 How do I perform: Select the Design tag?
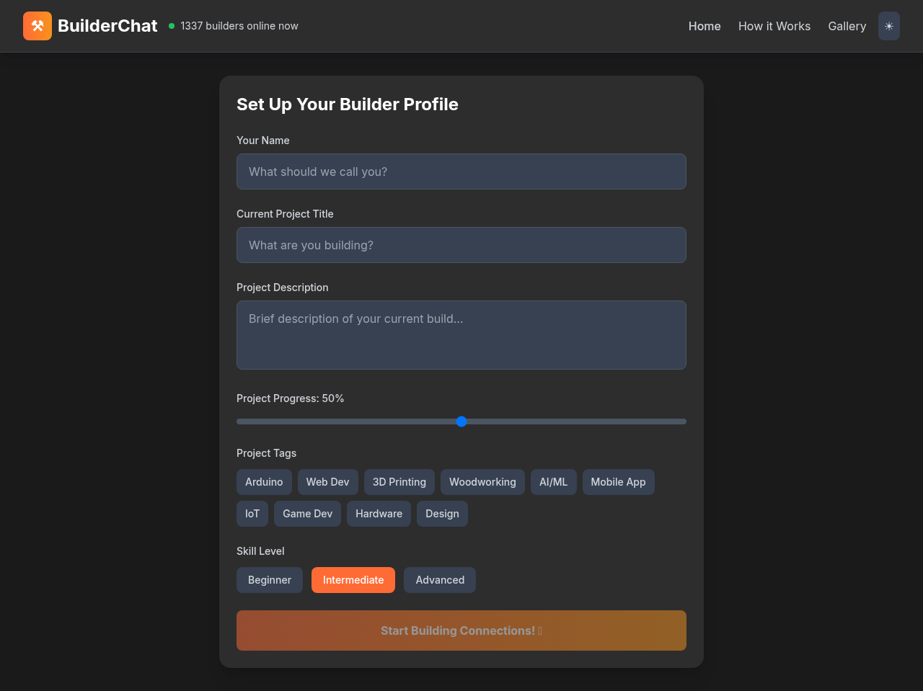(442, 513)
